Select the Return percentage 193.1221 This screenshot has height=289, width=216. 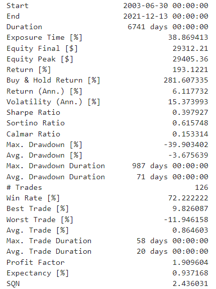[x=190, y=69]
